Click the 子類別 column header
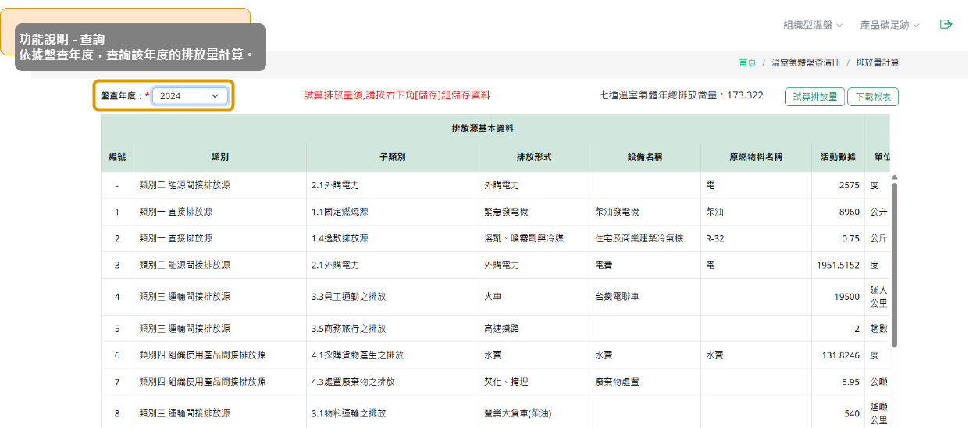969x428 pixels. [x=392, y=157]
